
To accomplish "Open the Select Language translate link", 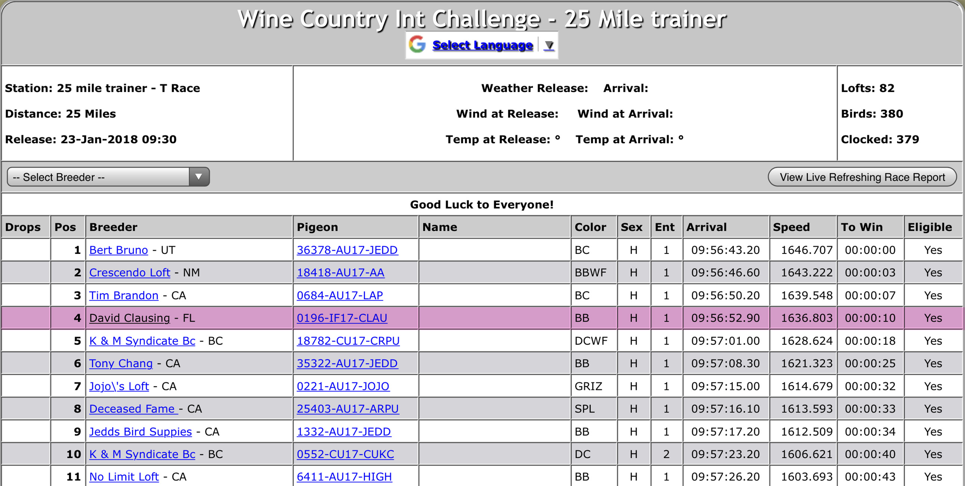I will point(483,45).
